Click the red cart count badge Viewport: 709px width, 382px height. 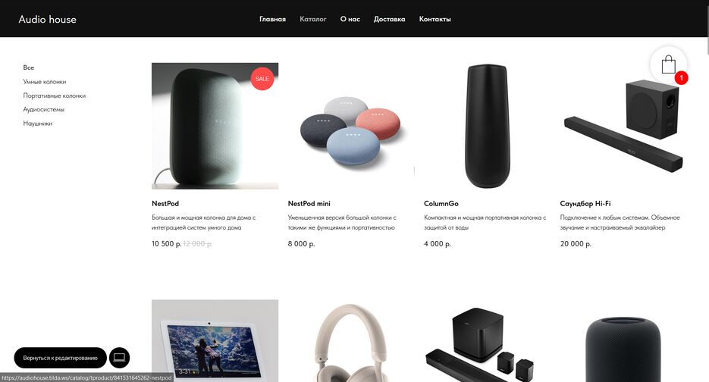coord(682,78)
